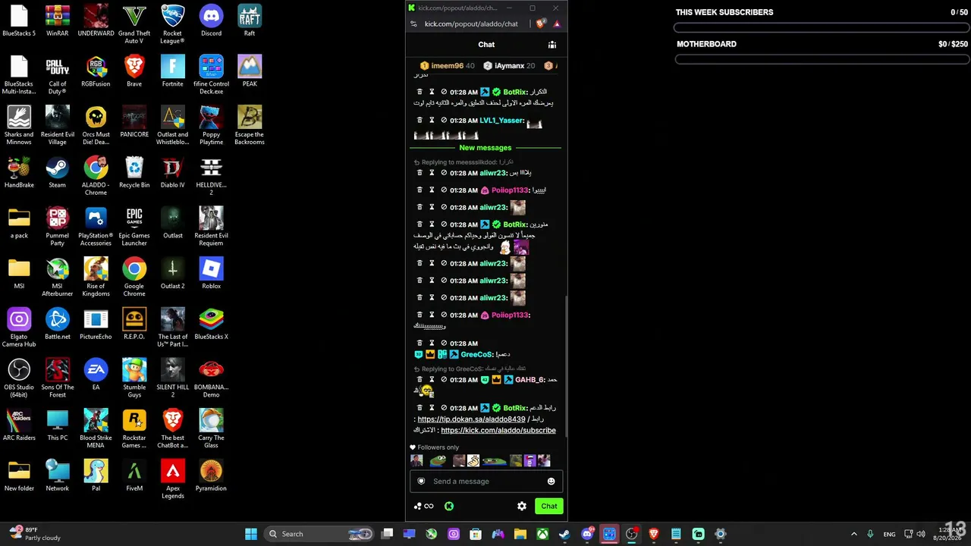Select the Roblox desktop icon

click(x=211, y=273)
